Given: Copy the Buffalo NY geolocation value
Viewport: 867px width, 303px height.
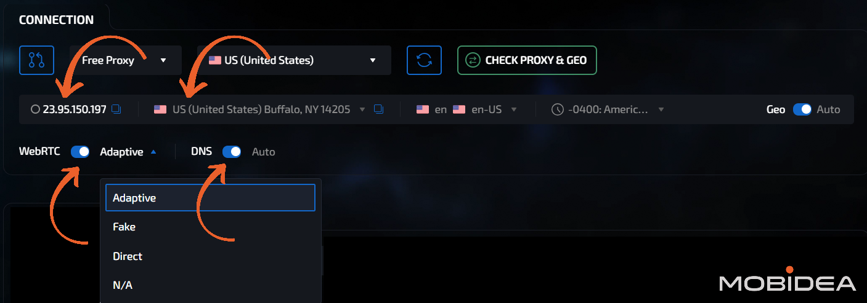Looking at the screenshot, I should click(378, 109).
